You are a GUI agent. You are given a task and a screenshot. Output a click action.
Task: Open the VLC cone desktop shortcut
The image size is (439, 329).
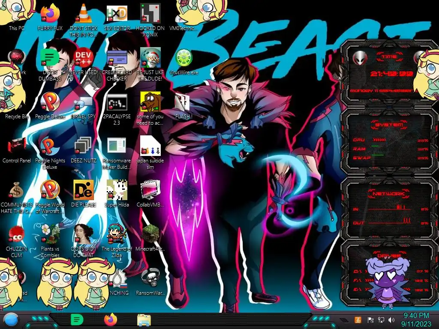click(84, 20)
